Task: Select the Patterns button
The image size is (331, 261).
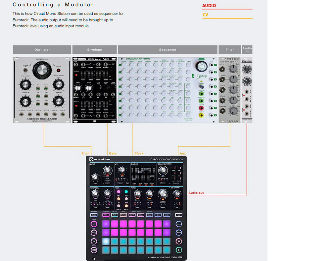Action: 178,224
